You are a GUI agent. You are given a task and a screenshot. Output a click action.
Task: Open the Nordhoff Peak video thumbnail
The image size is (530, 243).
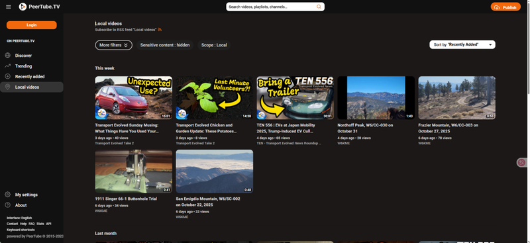[x=376, y=98]
